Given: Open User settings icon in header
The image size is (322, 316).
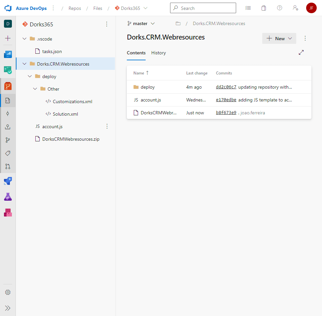Looking at the screenshot, I should coord(295,8).
